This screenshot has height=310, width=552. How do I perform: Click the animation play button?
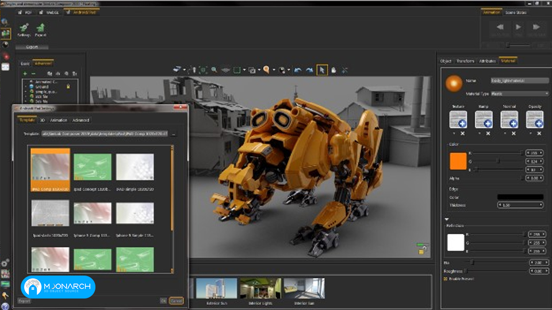[518, 28]
